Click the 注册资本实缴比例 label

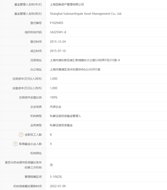coord(30,97)
